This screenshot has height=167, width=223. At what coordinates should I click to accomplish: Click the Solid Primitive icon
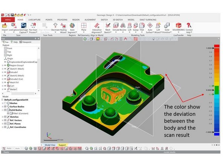pyautogui.click(x=167, y=26)
